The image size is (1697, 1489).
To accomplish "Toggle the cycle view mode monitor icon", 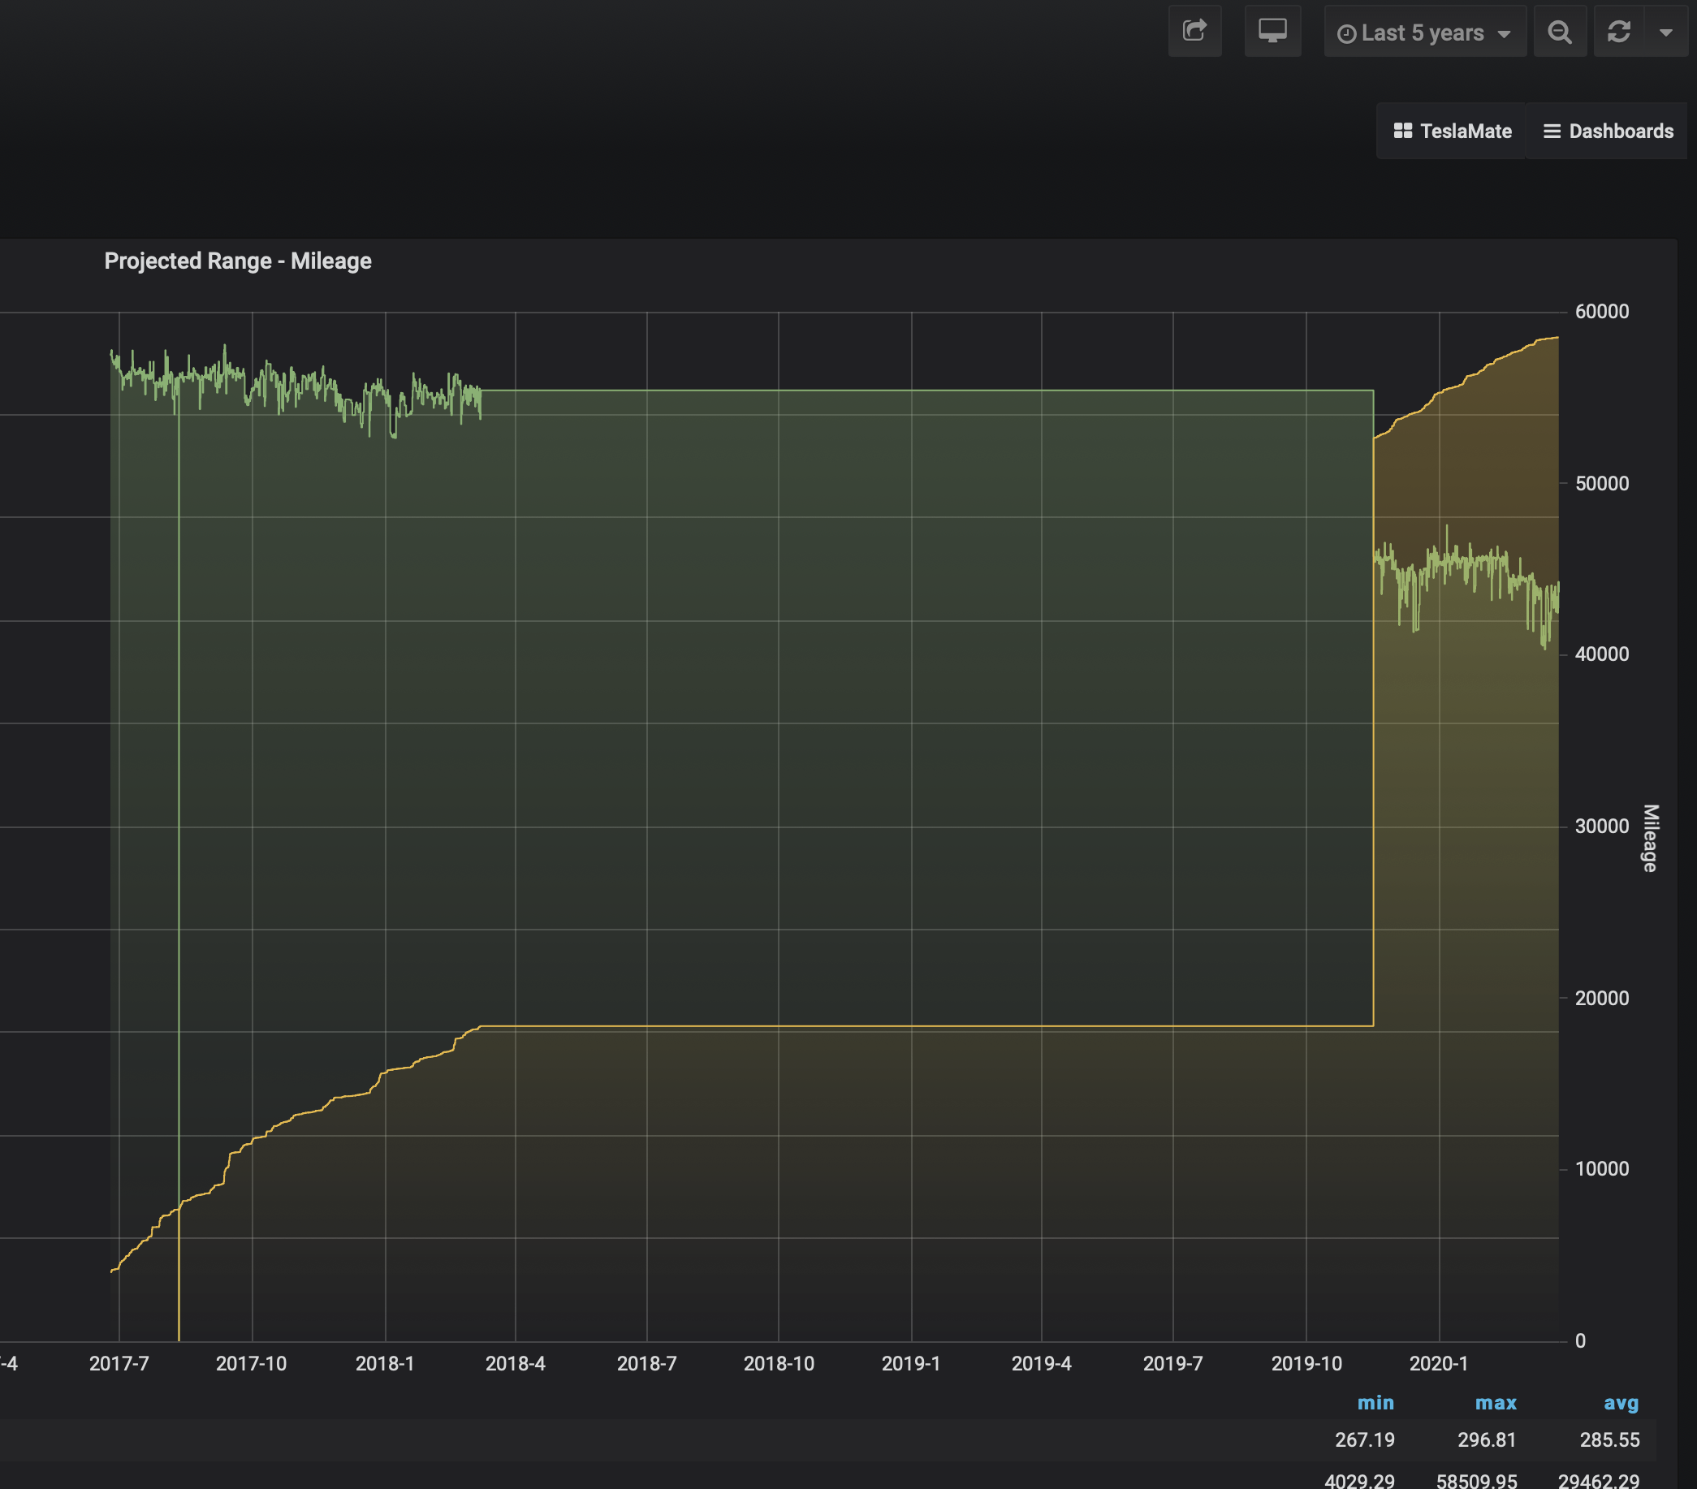I will [1272, 32].
